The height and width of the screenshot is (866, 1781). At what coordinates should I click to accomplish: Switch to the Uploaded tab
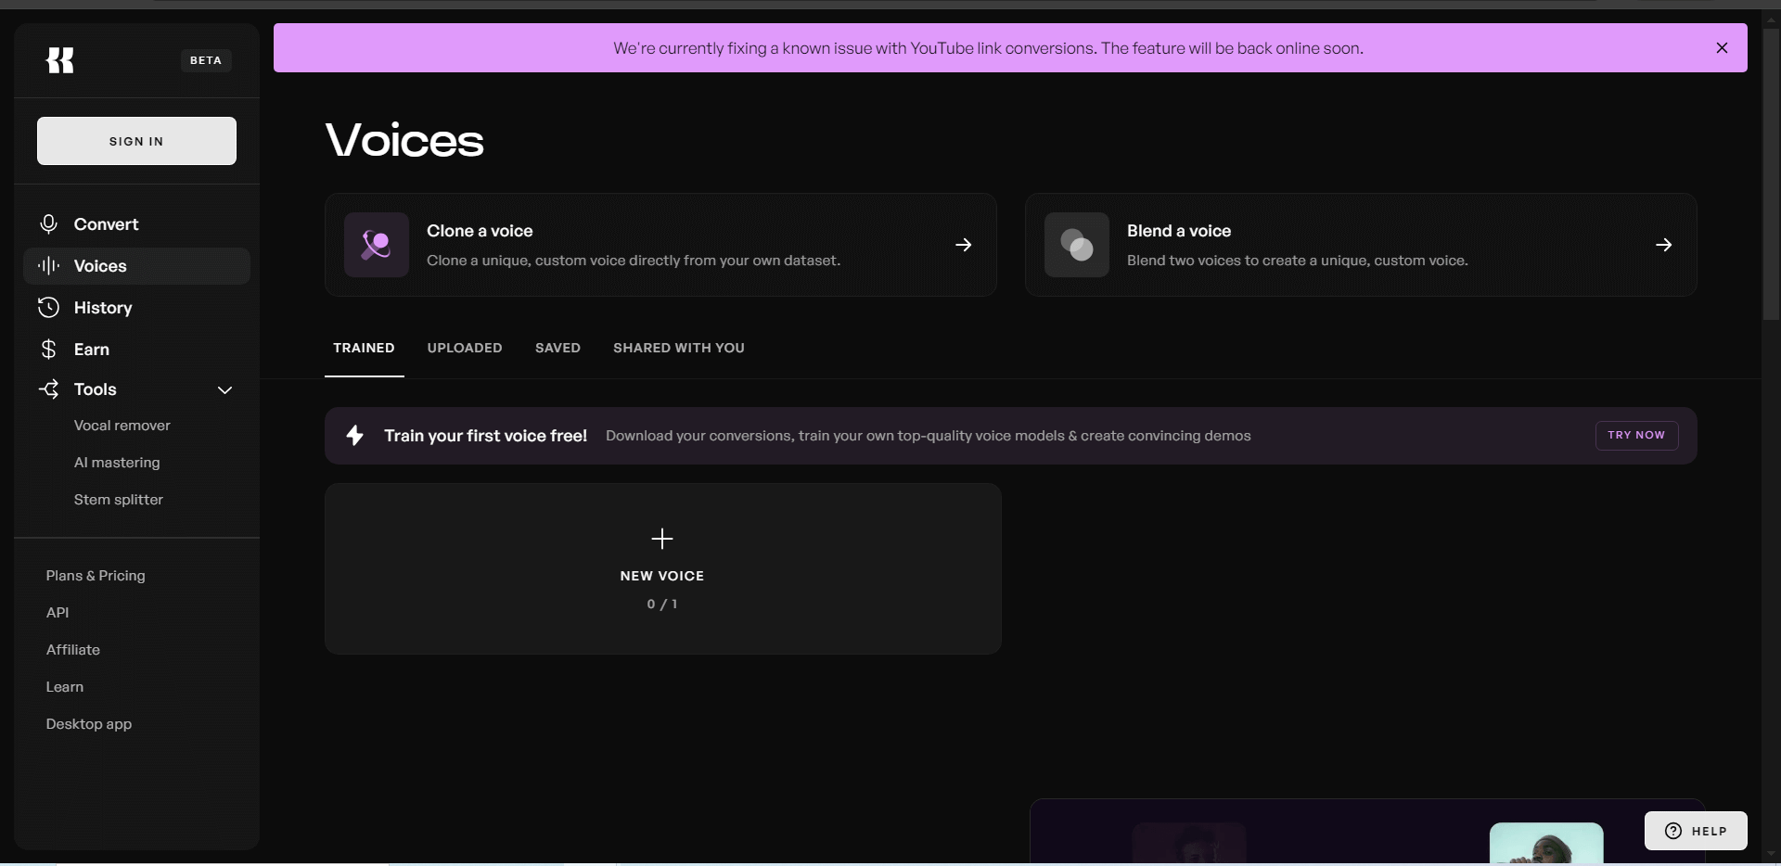(x=465, y=349)
